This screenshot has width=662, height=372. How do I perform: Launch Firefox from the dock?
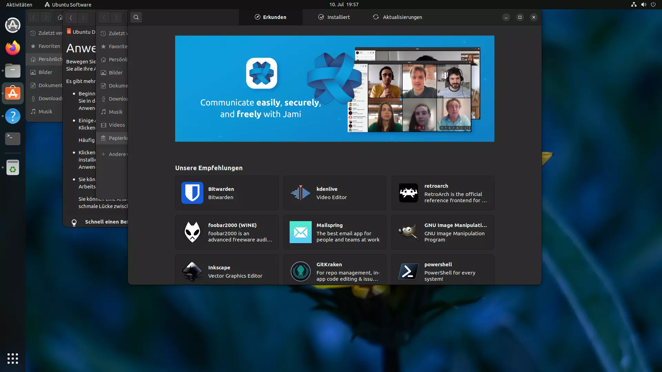[13, 48]
